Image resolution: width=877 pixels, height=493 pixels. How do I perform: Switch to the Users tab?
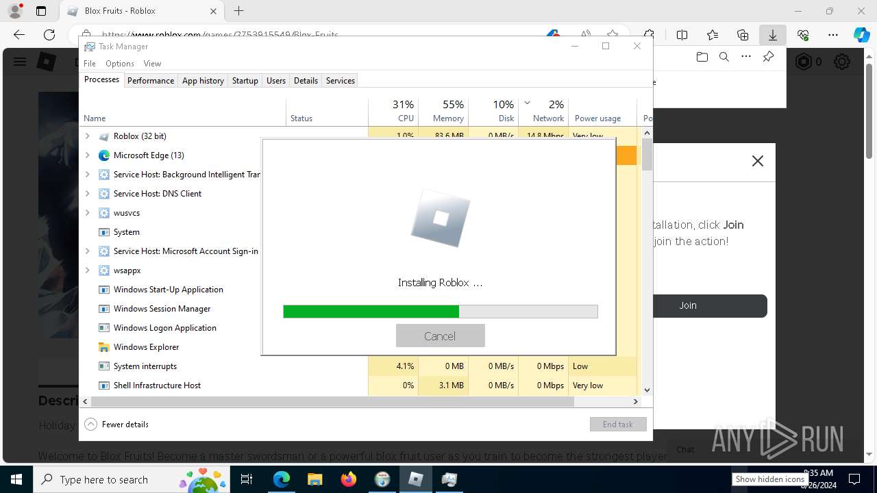coord(276,80)
